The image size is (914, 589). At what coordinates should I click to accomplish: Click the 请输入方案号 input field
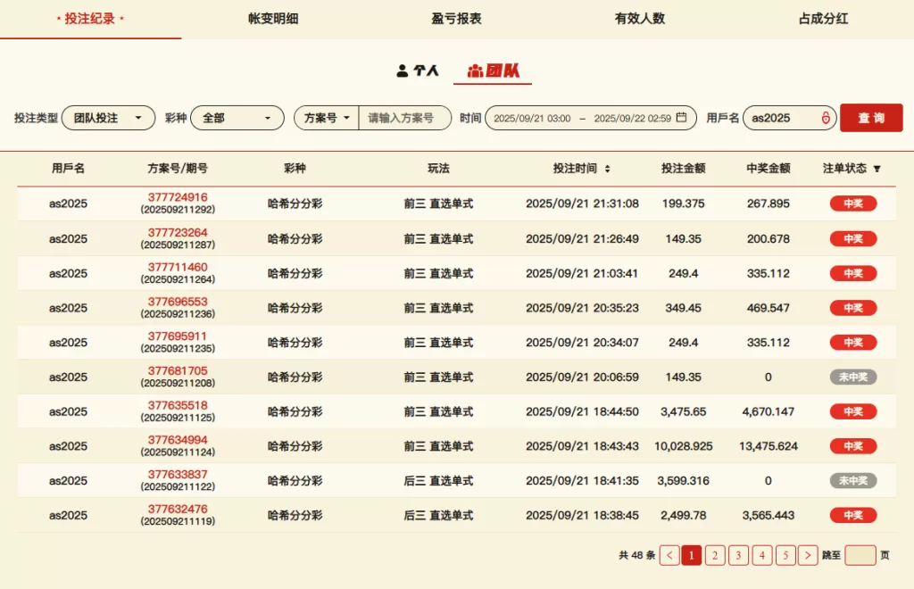(404, 118)
